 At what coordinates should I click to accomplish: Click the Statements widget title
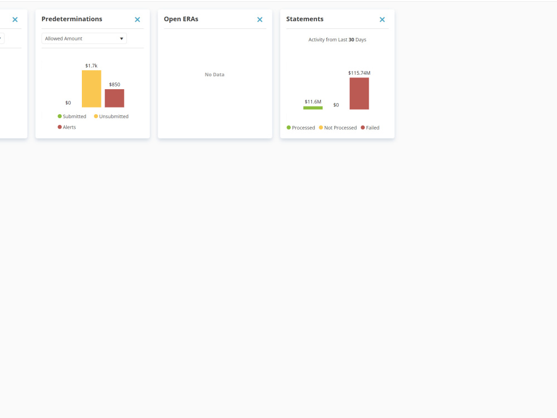(x=305, y=19)
